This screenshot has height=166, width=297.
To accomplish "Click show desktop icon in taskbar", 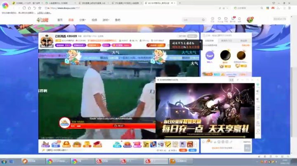I will pos(12,161).
